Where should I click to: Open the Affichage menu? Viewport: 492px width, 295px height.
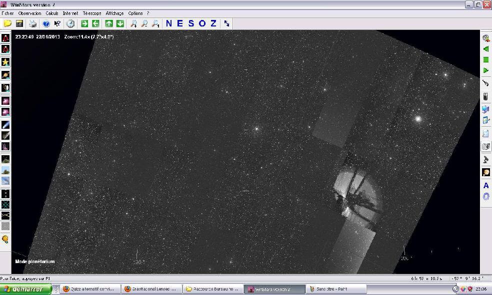[114, 13]
